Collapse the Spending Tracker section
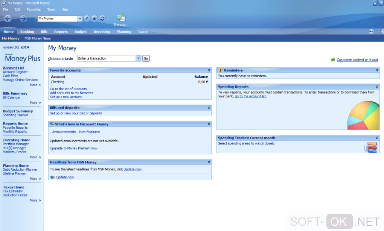This screenshot has width=384, height=231. click(377, 138)
